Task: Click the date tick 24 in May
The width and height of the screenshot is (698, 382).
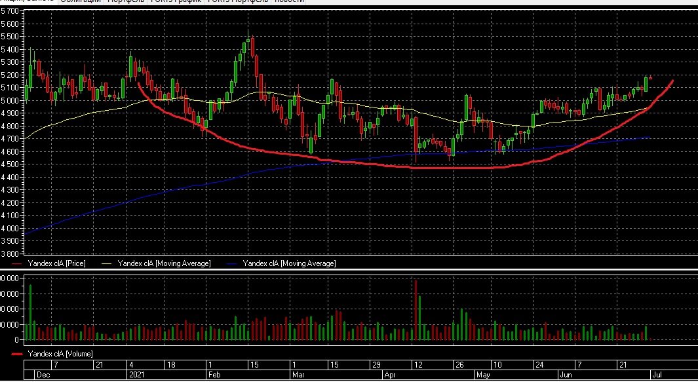Action: pos(539,365)
